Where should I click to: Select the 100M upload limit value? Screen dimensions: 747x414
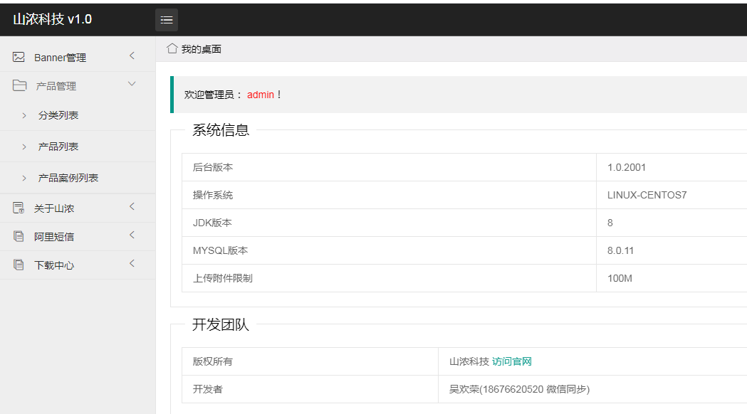620,278
